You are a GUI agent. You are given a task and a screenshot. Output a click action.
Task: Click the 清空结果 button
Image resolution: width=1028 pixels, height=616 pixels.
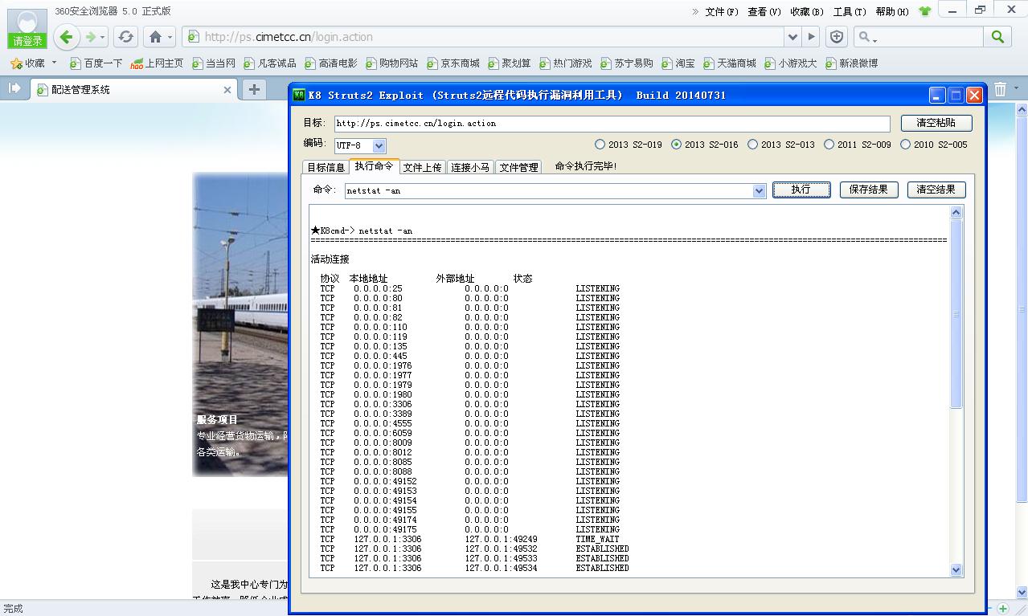(936, 190)
